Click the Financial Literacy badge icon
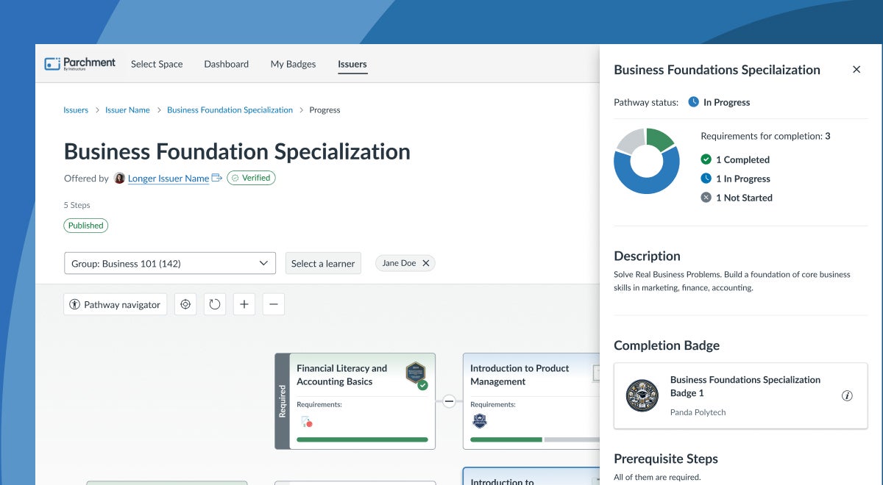The image size is (883, 485). point(416,373)
